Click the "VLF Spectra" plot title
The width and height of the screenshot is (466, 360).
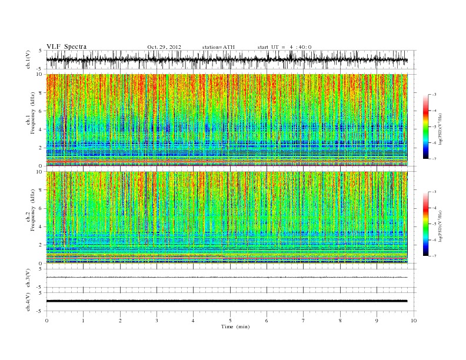[x=66, y=46]
